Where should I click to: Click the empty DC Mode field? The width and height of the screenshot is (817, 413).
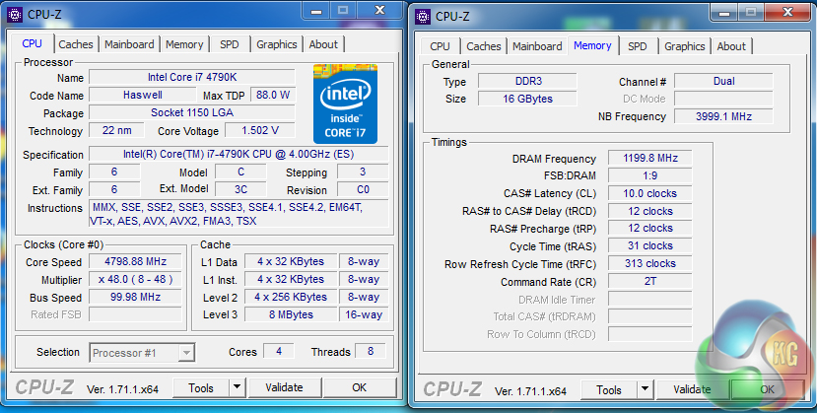coord(723,99)
